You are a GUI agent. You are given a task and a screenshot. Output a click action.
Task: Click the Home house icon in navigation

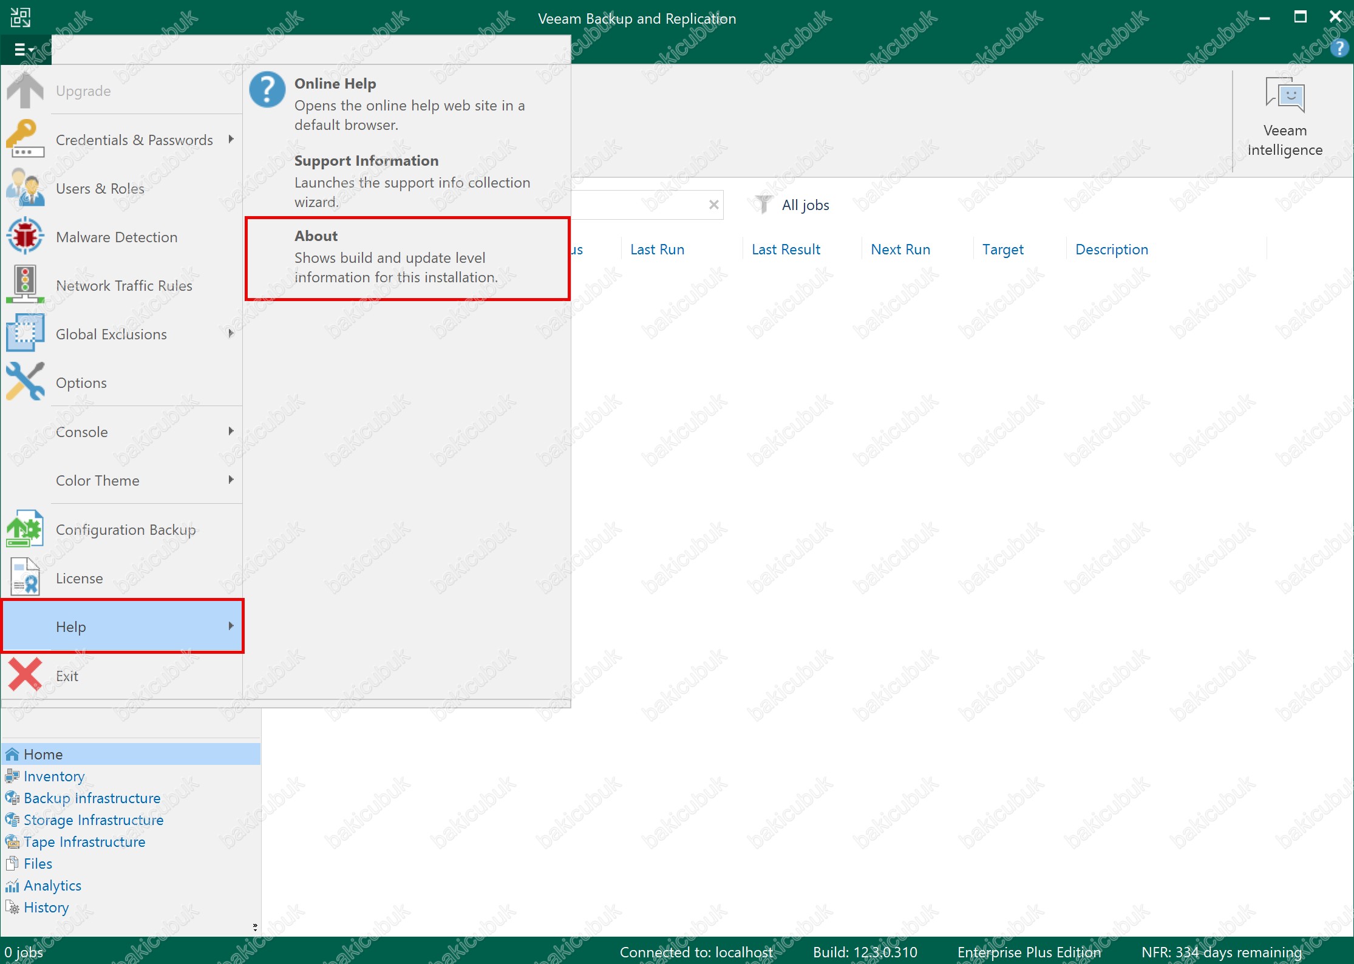(x=12, y=754)
